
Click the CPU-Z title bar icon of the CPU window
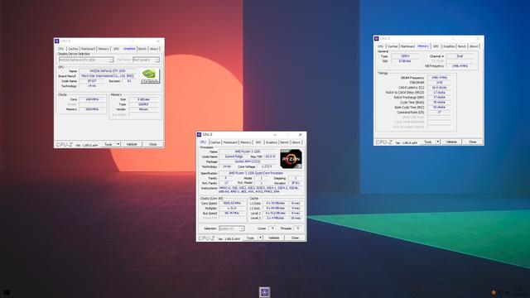click(199, 134)
